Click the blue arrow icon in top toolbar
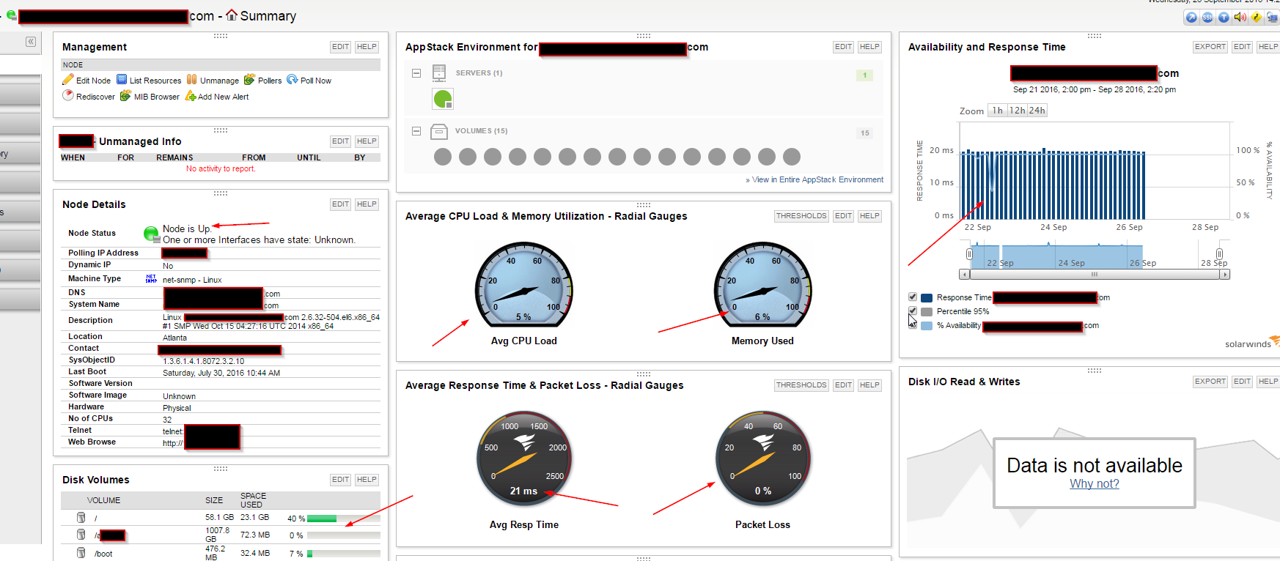 1191,18
